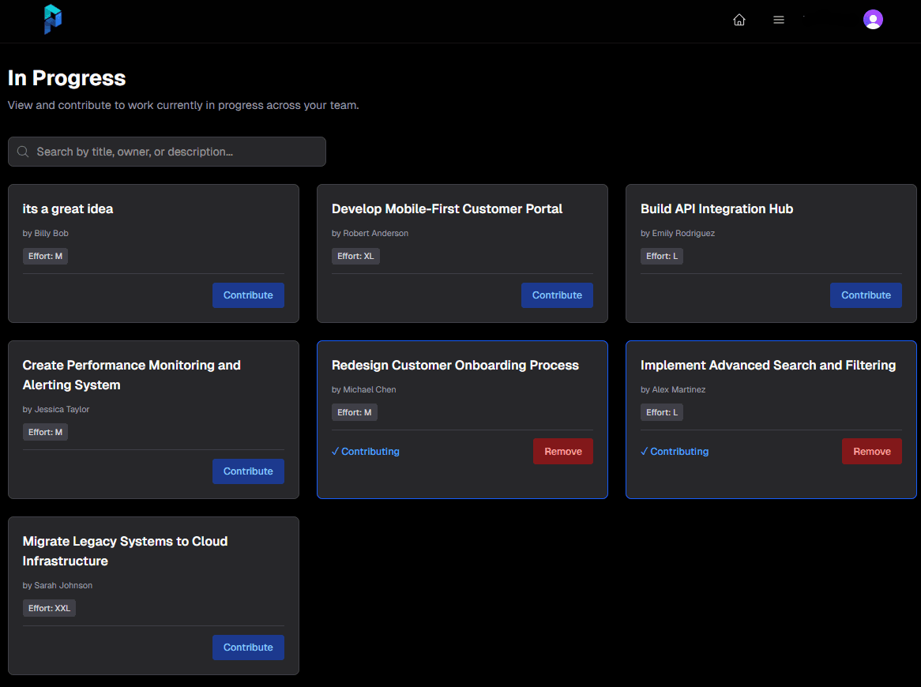Contribute to 'its a great idea'
Image resolution: width=921 pixels, height=687 pixels.
click(x=248, y=295)
